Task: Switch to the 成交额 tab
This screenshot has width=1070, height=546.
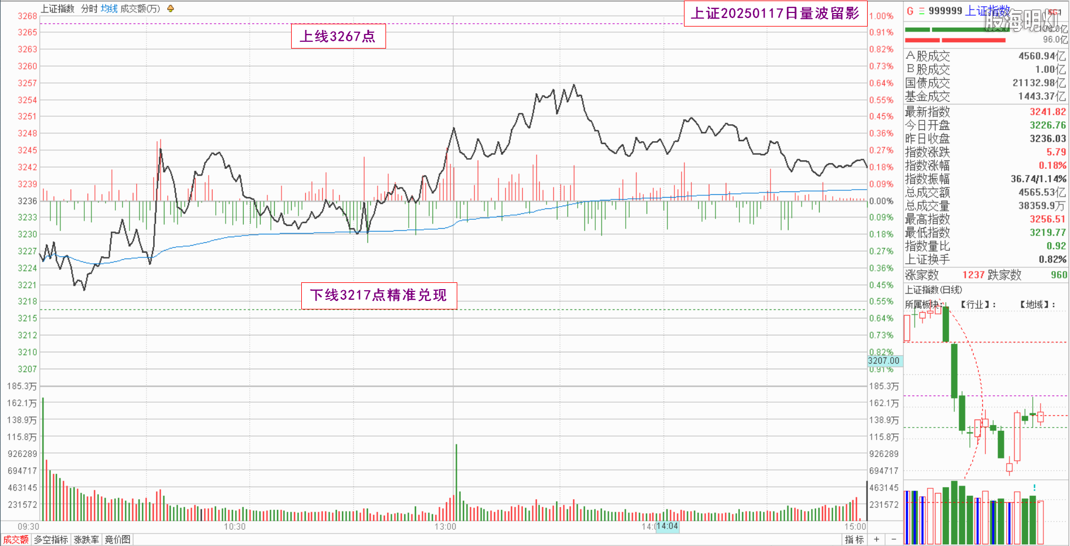Action: 16,540
